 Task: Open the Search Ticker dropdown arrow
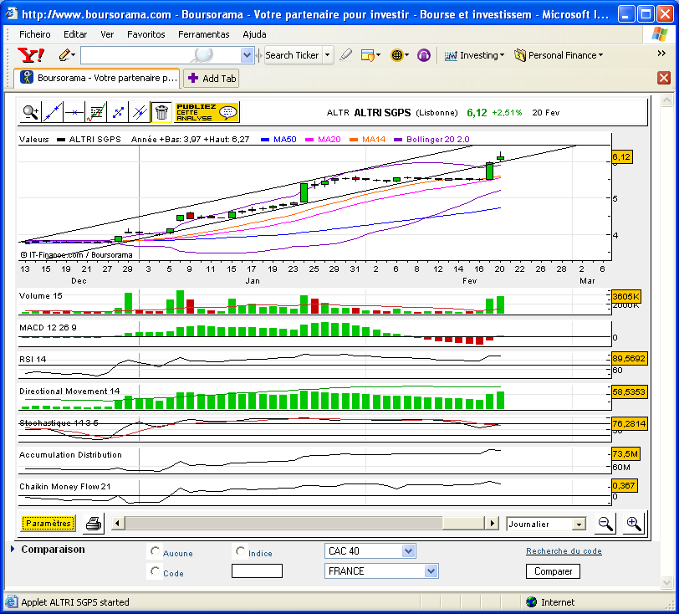click(x=328, y=55)
